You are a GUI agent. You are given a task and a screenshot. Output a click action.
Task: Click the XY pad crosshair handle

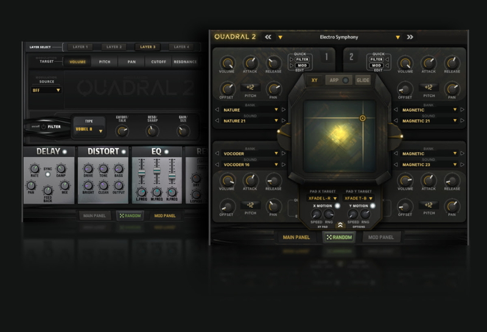tap(362, 118)
